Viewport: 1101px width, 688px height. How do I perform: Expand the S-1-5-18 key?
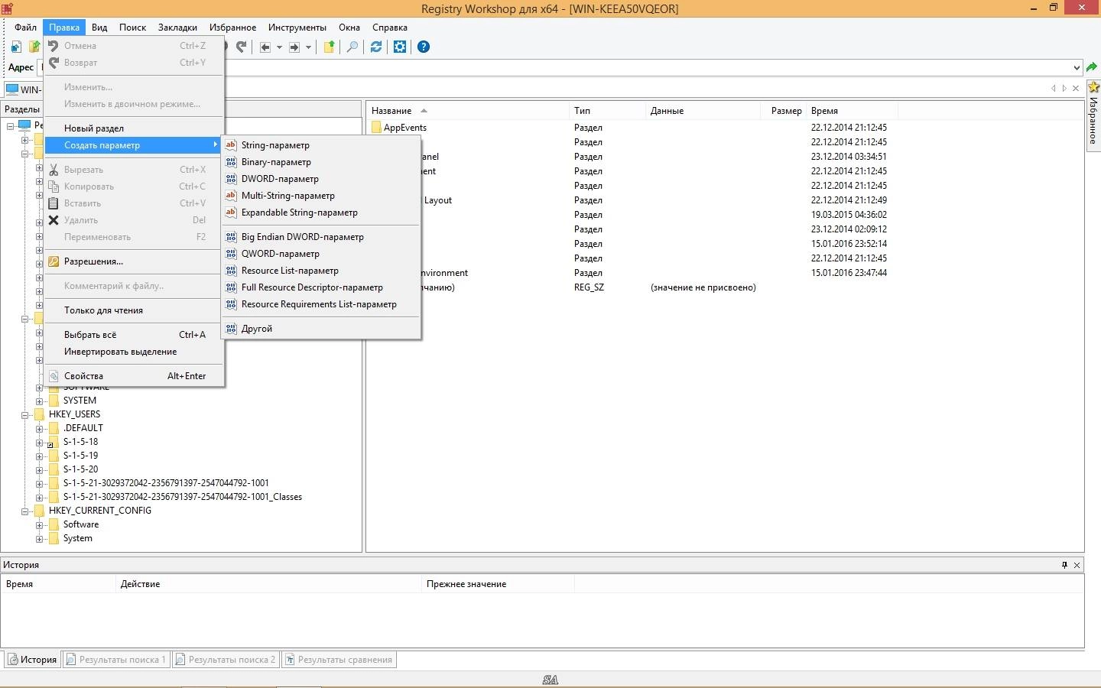[40, 443]
